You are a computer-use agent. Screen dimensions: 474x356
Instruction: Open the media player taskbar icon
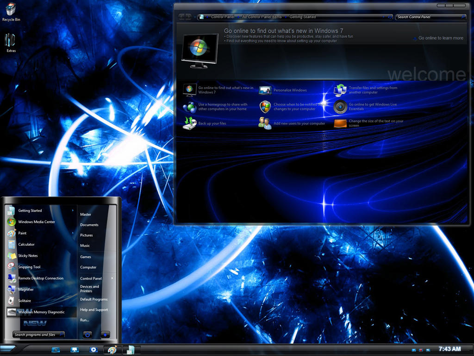pyautogui.click(x=94, y=350)
